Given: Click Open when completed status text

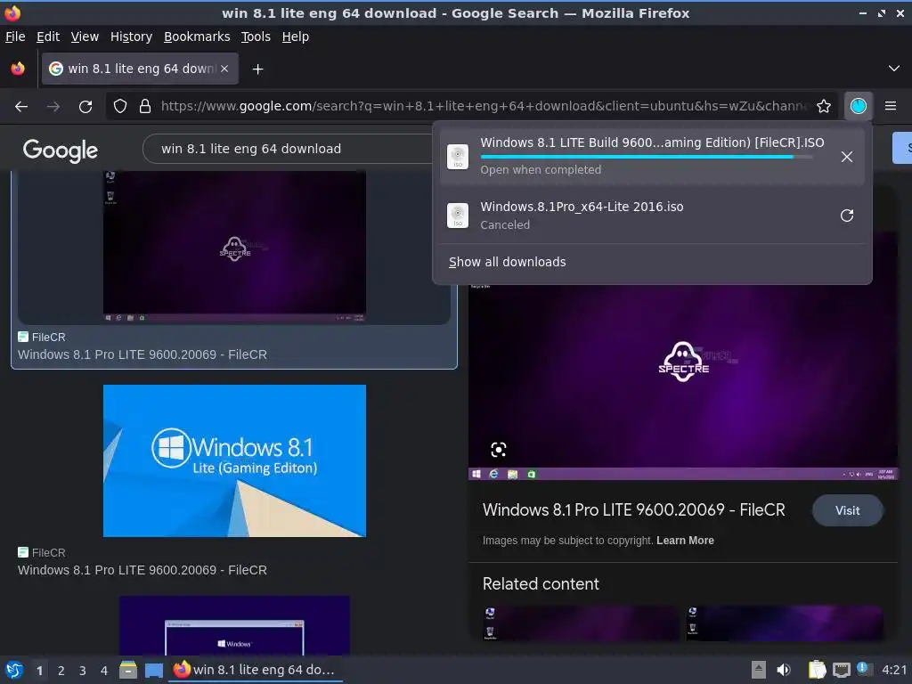Looking at the screenshot, I should pos(541,170).
